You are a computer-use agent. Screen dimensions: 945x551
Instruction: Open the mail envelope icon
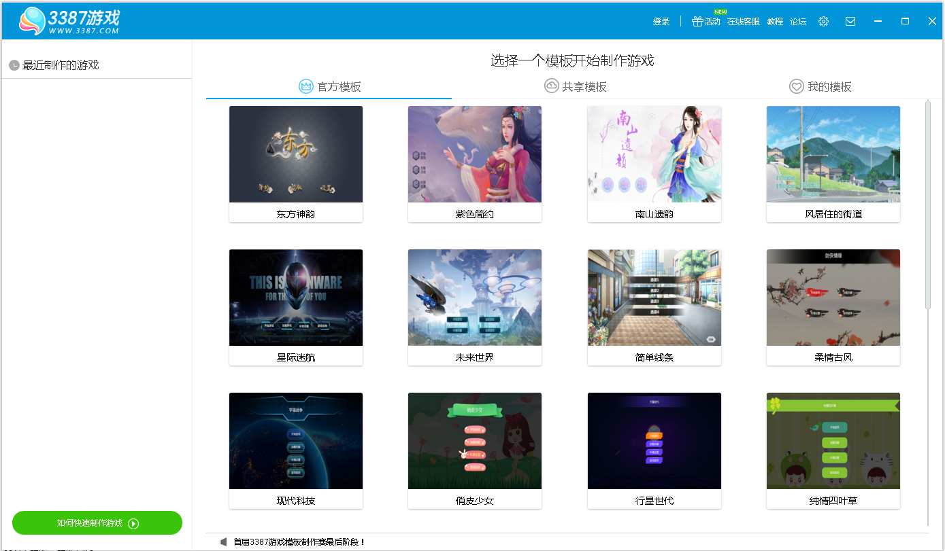850,21
